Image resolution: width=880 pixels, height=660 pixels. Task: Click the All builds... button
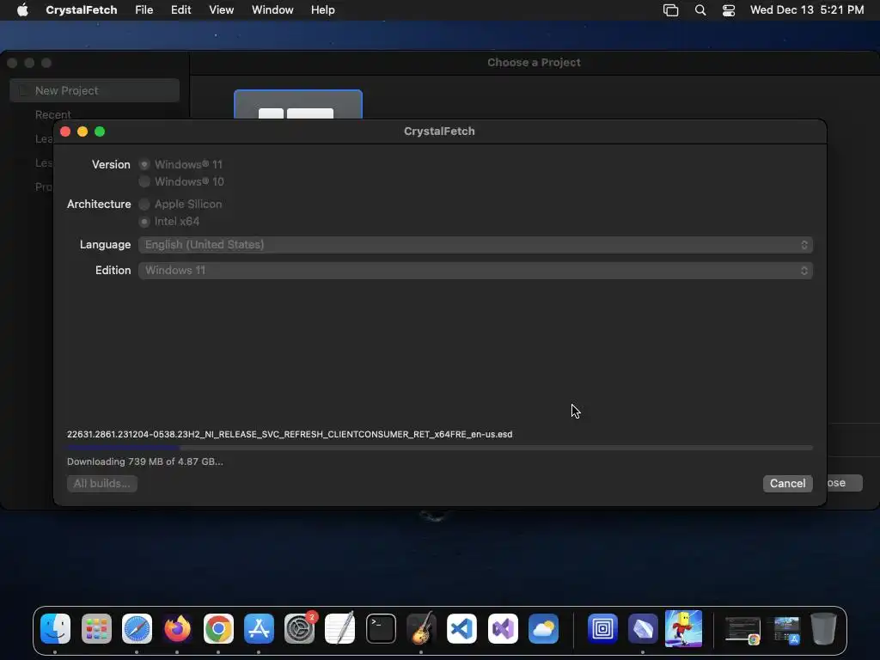[102, 483]
